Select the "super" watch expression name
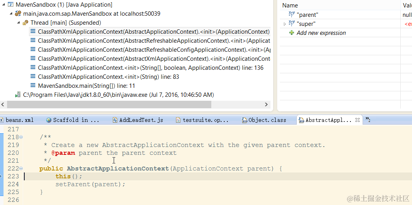Image resolution: width=412 pixels, height=205 pixels. point(306,24)
